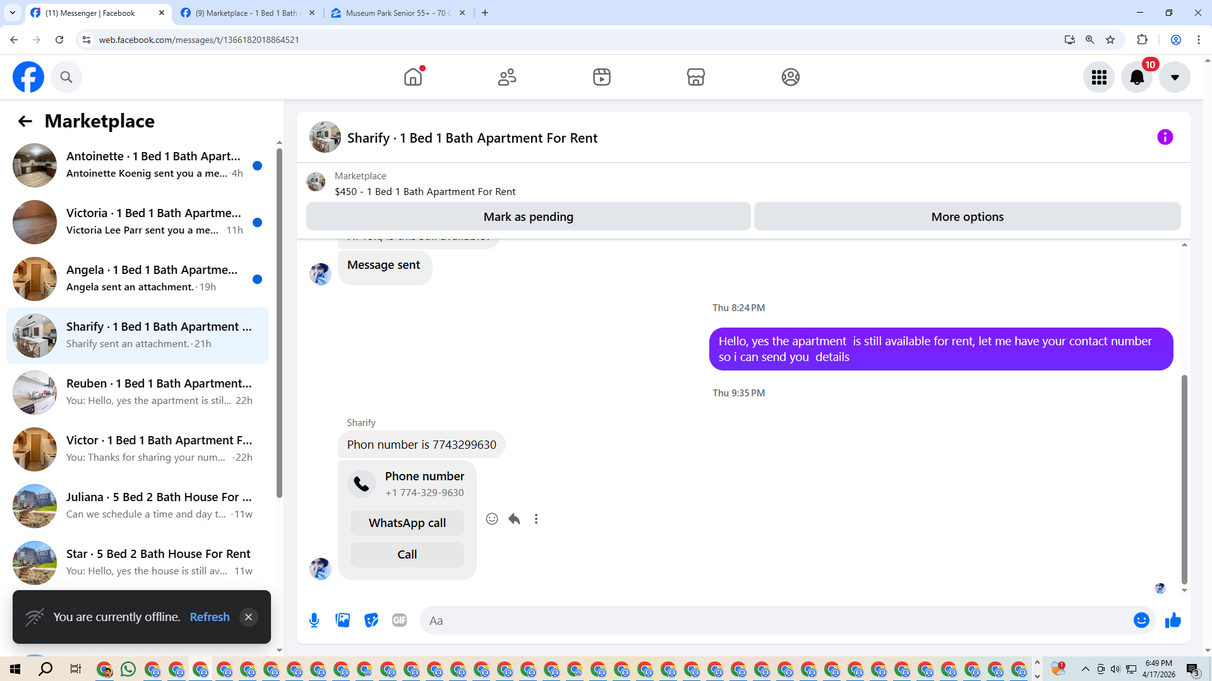Open Victoria conversation
Screen dimensions: 1212x681
click(x=138, y=222)
